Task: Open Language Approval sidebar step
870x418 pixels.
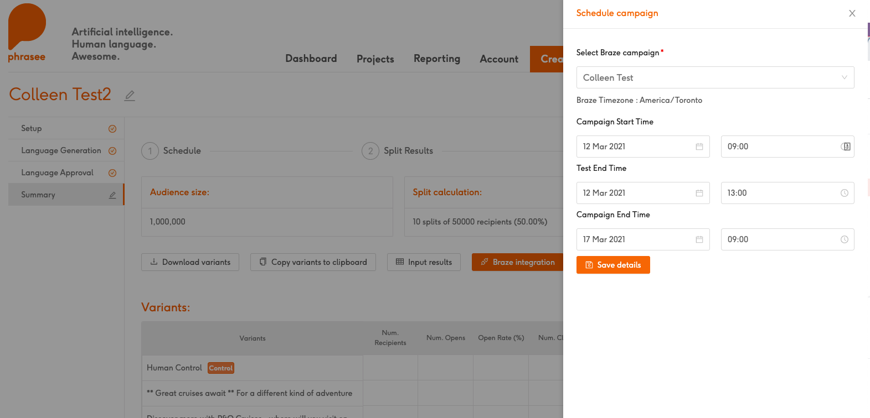Action: [66, 173]
